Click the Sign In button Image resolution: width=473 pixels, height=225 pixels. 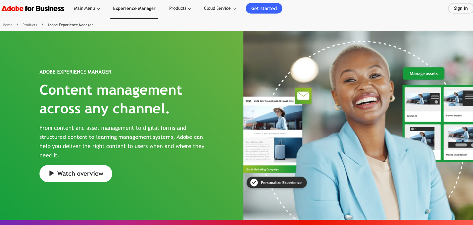coord(461,8)
